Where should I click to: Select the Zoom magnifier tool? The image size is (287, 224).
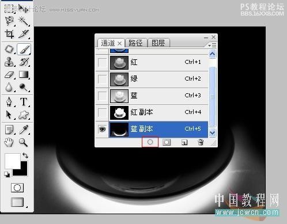23,143
